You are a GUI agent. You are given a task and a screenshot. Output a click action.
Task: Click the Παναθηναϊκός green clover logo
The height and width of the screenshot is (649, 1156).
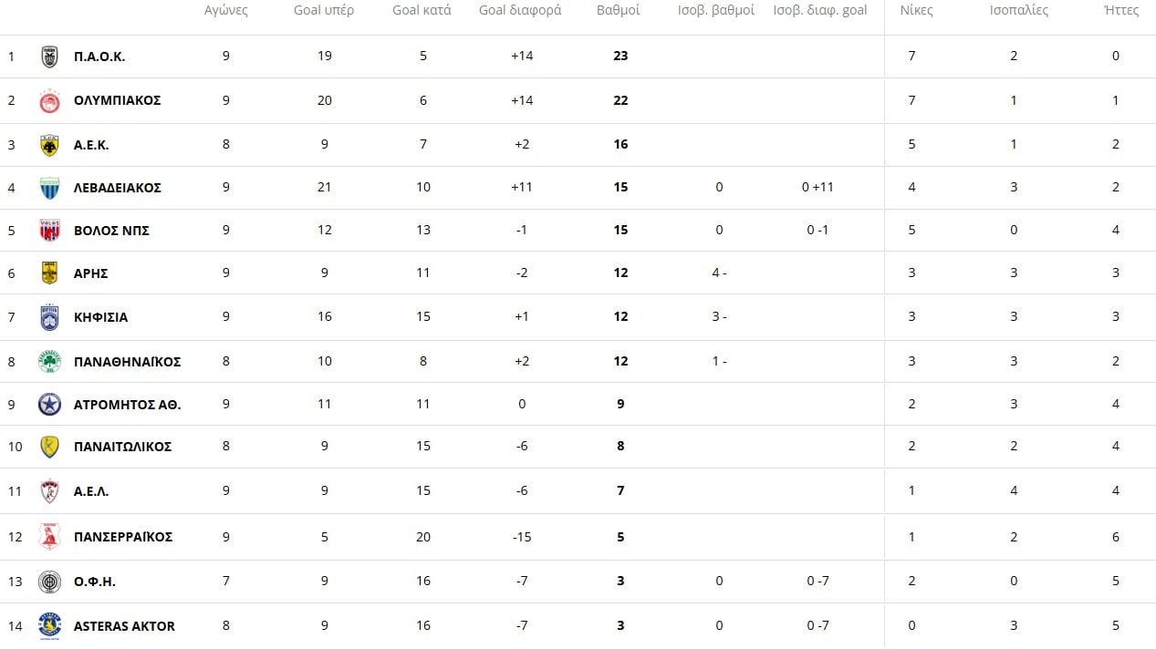[49, 362]
